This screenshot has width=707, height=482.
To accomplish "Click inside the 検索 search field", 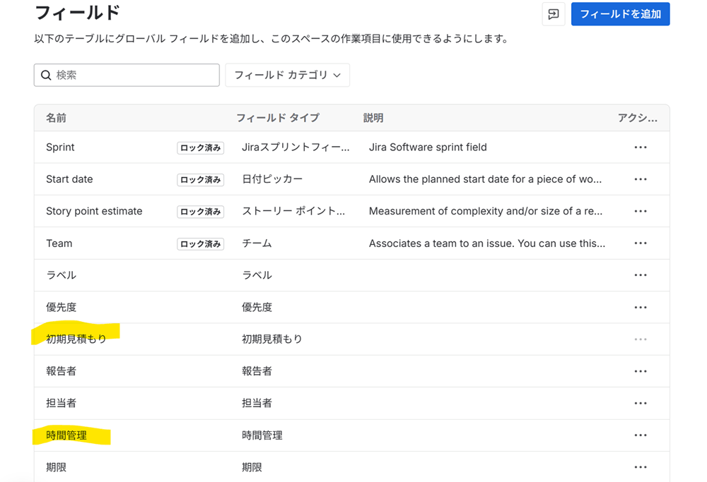I will pyautogui.click(x=126, y=75).
